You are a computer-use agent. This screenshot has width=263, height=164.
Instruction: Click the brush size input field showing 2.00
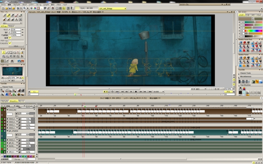pos(16,30)
